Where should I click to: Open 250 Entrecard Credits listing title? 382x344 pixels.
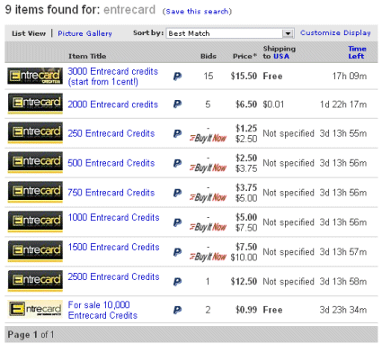pos(111,133)
